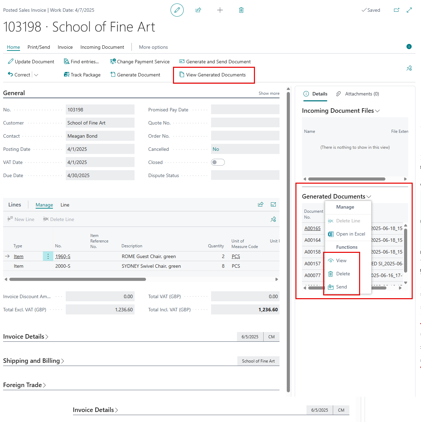
Task: Open the Correct dropdown arrow
Action: [36, 75]
